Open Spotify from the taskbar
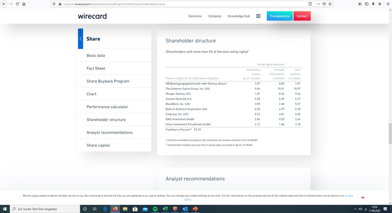 155,209
